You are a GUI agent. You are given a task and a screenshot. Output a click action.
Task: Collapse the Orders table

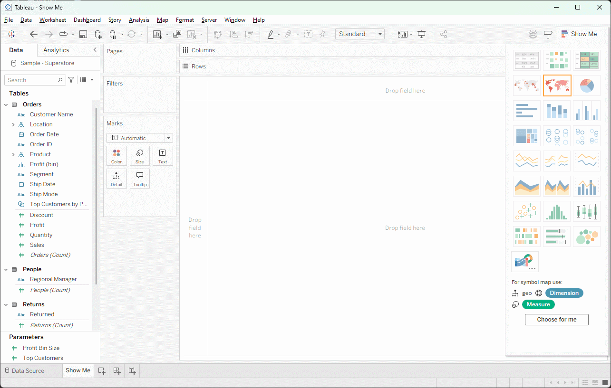point(6,104)
